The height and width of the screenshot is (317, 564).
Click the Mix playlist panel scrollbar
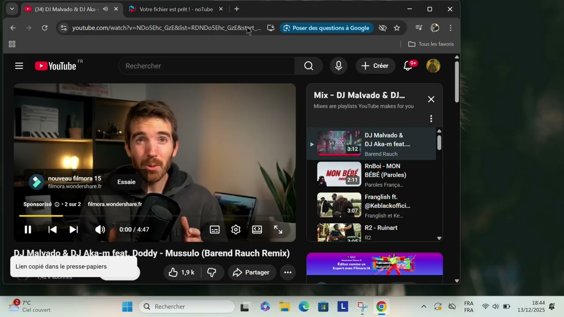click(x=439, y=143)
